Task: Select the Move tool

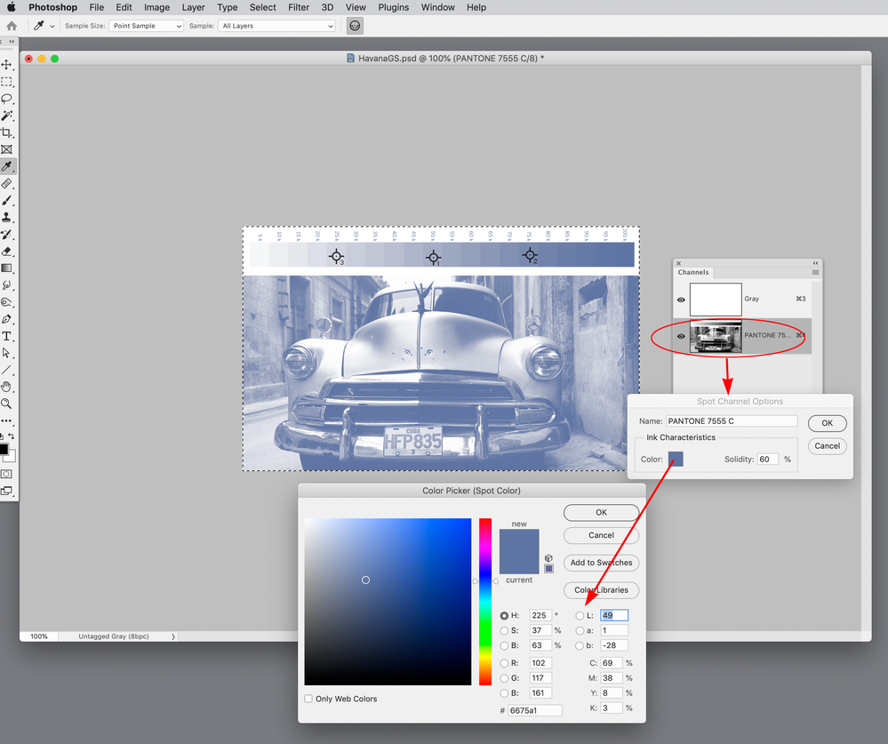Action: tap(7, 65)
